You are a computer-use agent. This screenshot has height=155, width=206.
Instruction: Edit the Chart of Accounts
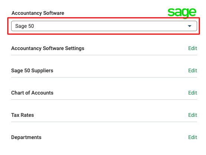193,93
